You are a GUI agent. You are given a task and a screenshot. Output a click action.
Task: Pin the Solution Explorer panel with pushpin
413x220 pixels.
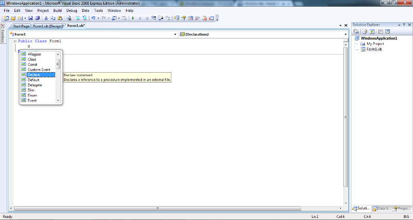(x=404, y=25)
